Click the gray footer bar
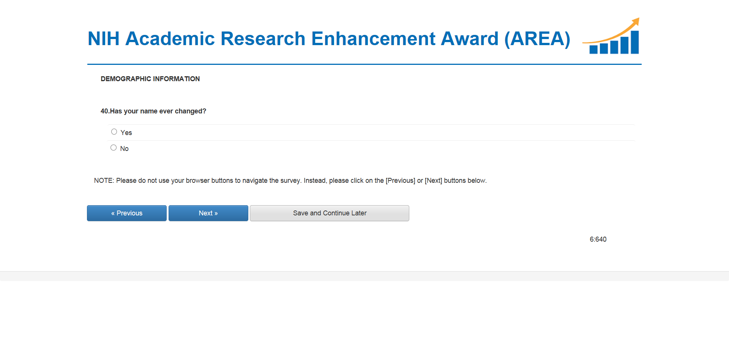Image resolution: width=729 pixels, height=355 pixels. click(x=364, y=276)
